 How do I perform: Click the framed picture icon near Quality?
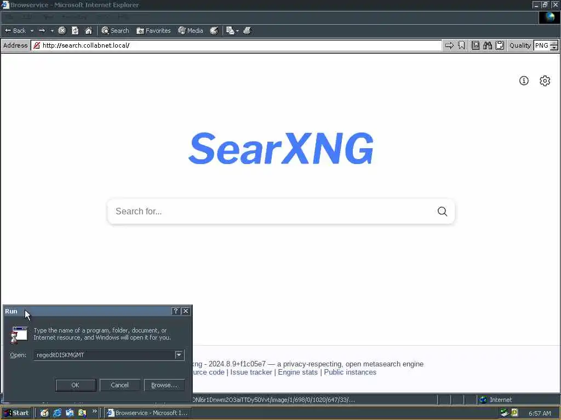coord(476,45)
